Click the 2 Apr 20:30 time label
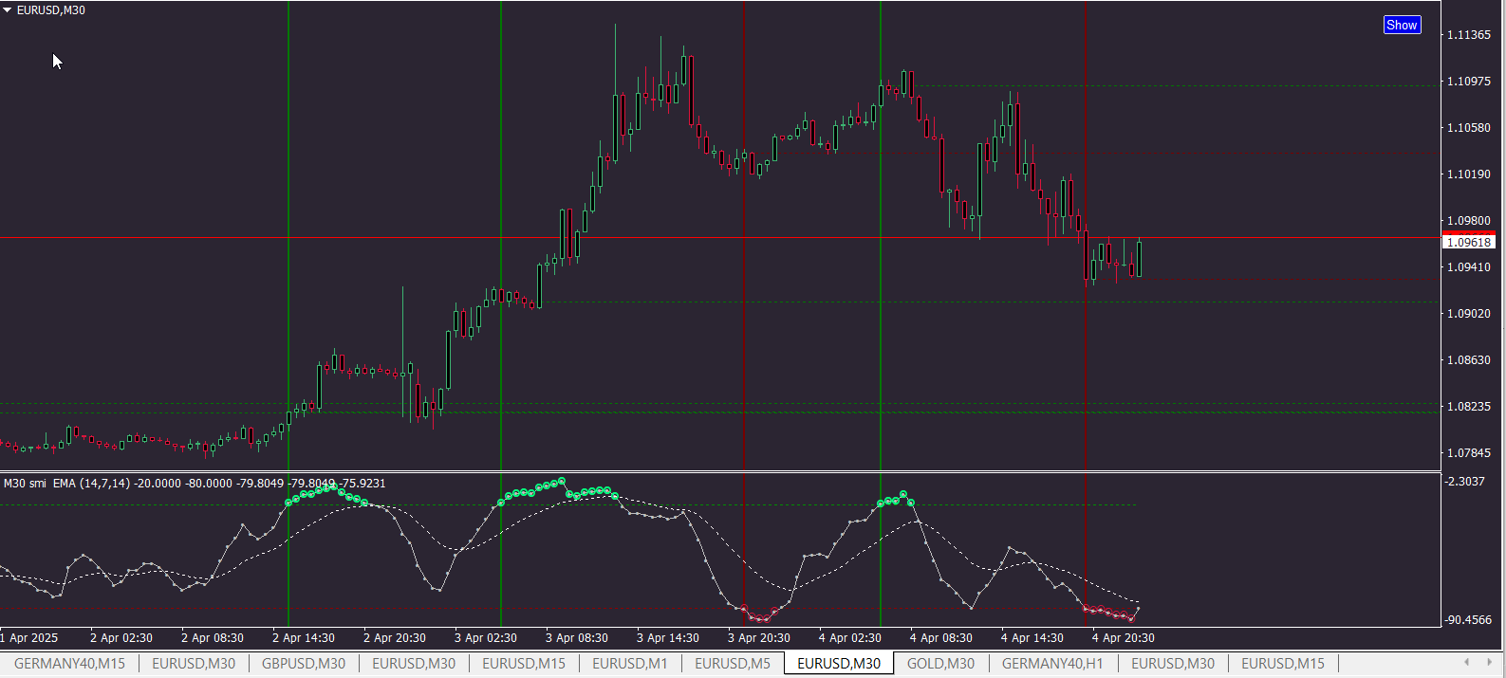This screenshot has height=678, width=1506. [x=395, y=638]
